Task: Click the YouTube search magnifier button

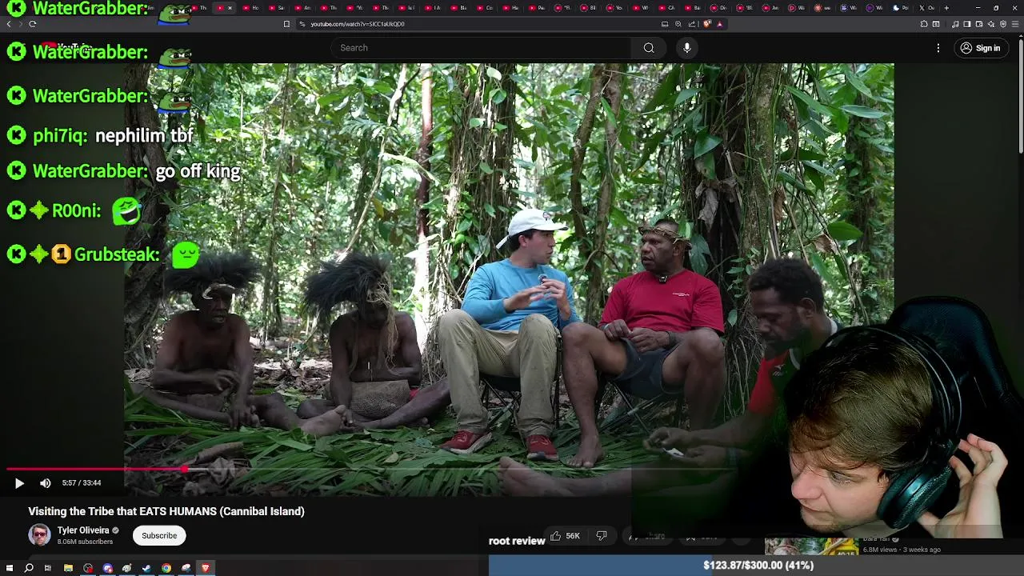Action: pos(649,48)
